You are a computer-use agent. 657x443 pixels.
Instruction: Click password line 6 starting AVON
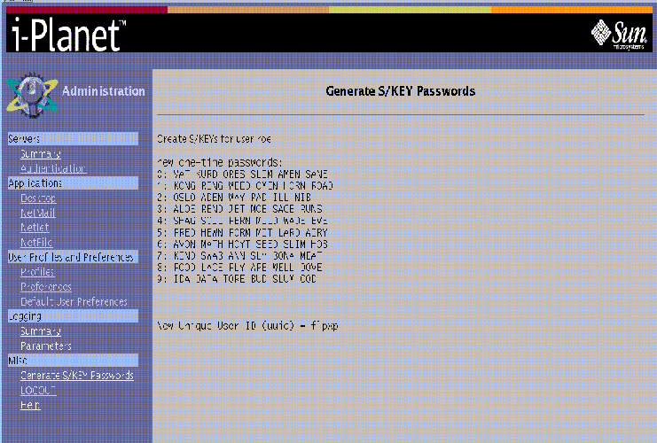[242, 244]
